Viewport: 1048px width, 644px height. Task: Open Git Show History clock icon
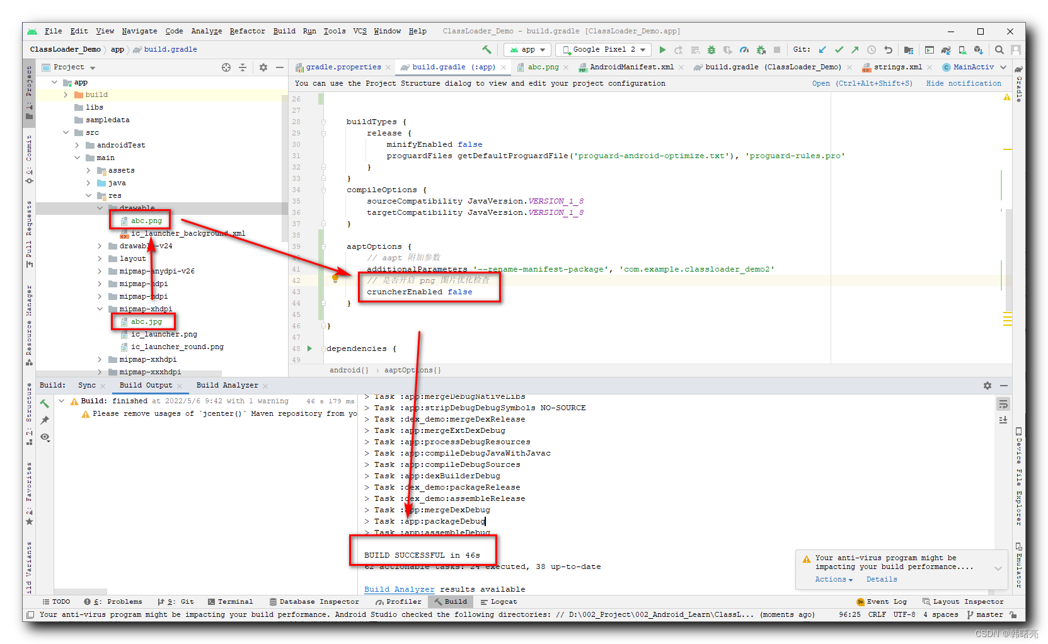pyautogui.click(x=872, y=49)
